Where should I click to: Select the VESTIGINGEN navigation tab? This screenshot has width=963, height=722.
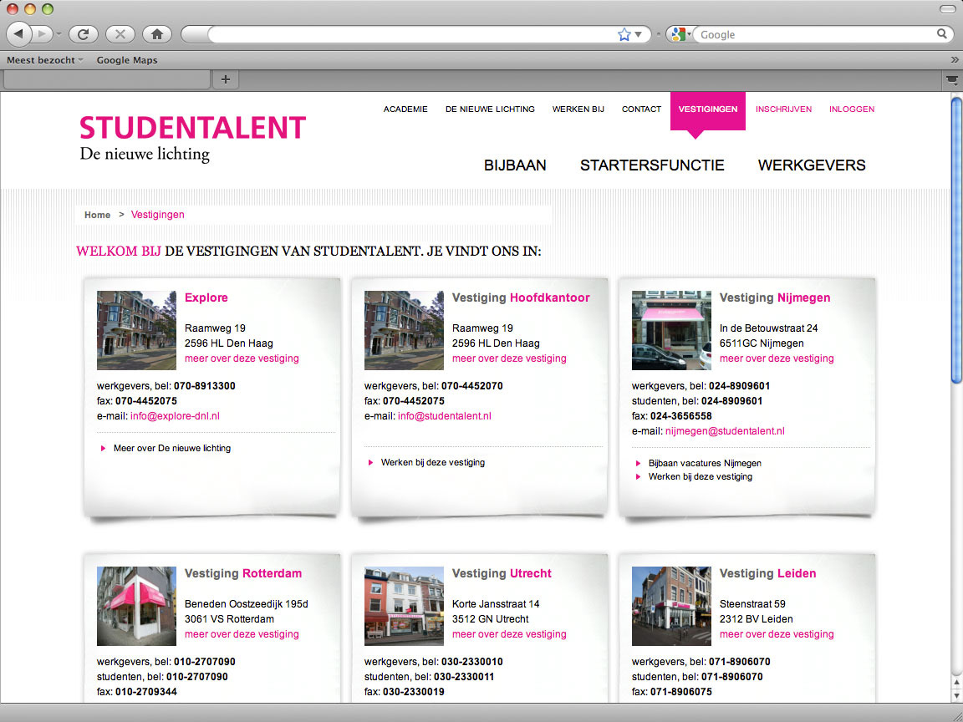[707, 109]
